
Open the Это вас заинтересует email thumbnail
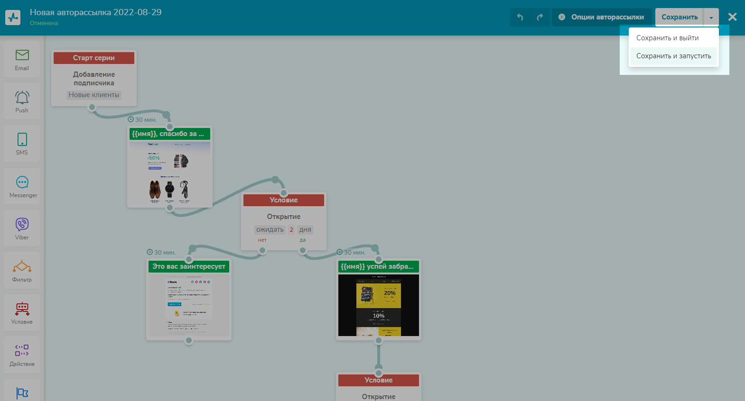(189, 305)
